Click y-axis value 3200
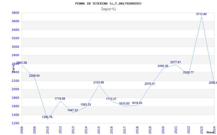The image size is (217, 135). click(x=15, y=38)
